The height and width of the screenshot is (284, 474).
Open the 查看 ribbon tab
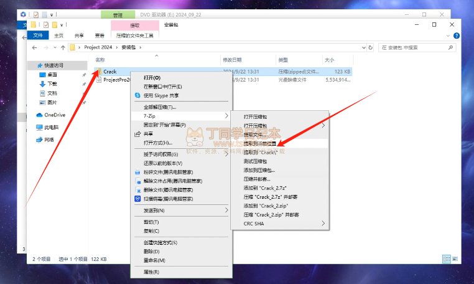point(100,35)
